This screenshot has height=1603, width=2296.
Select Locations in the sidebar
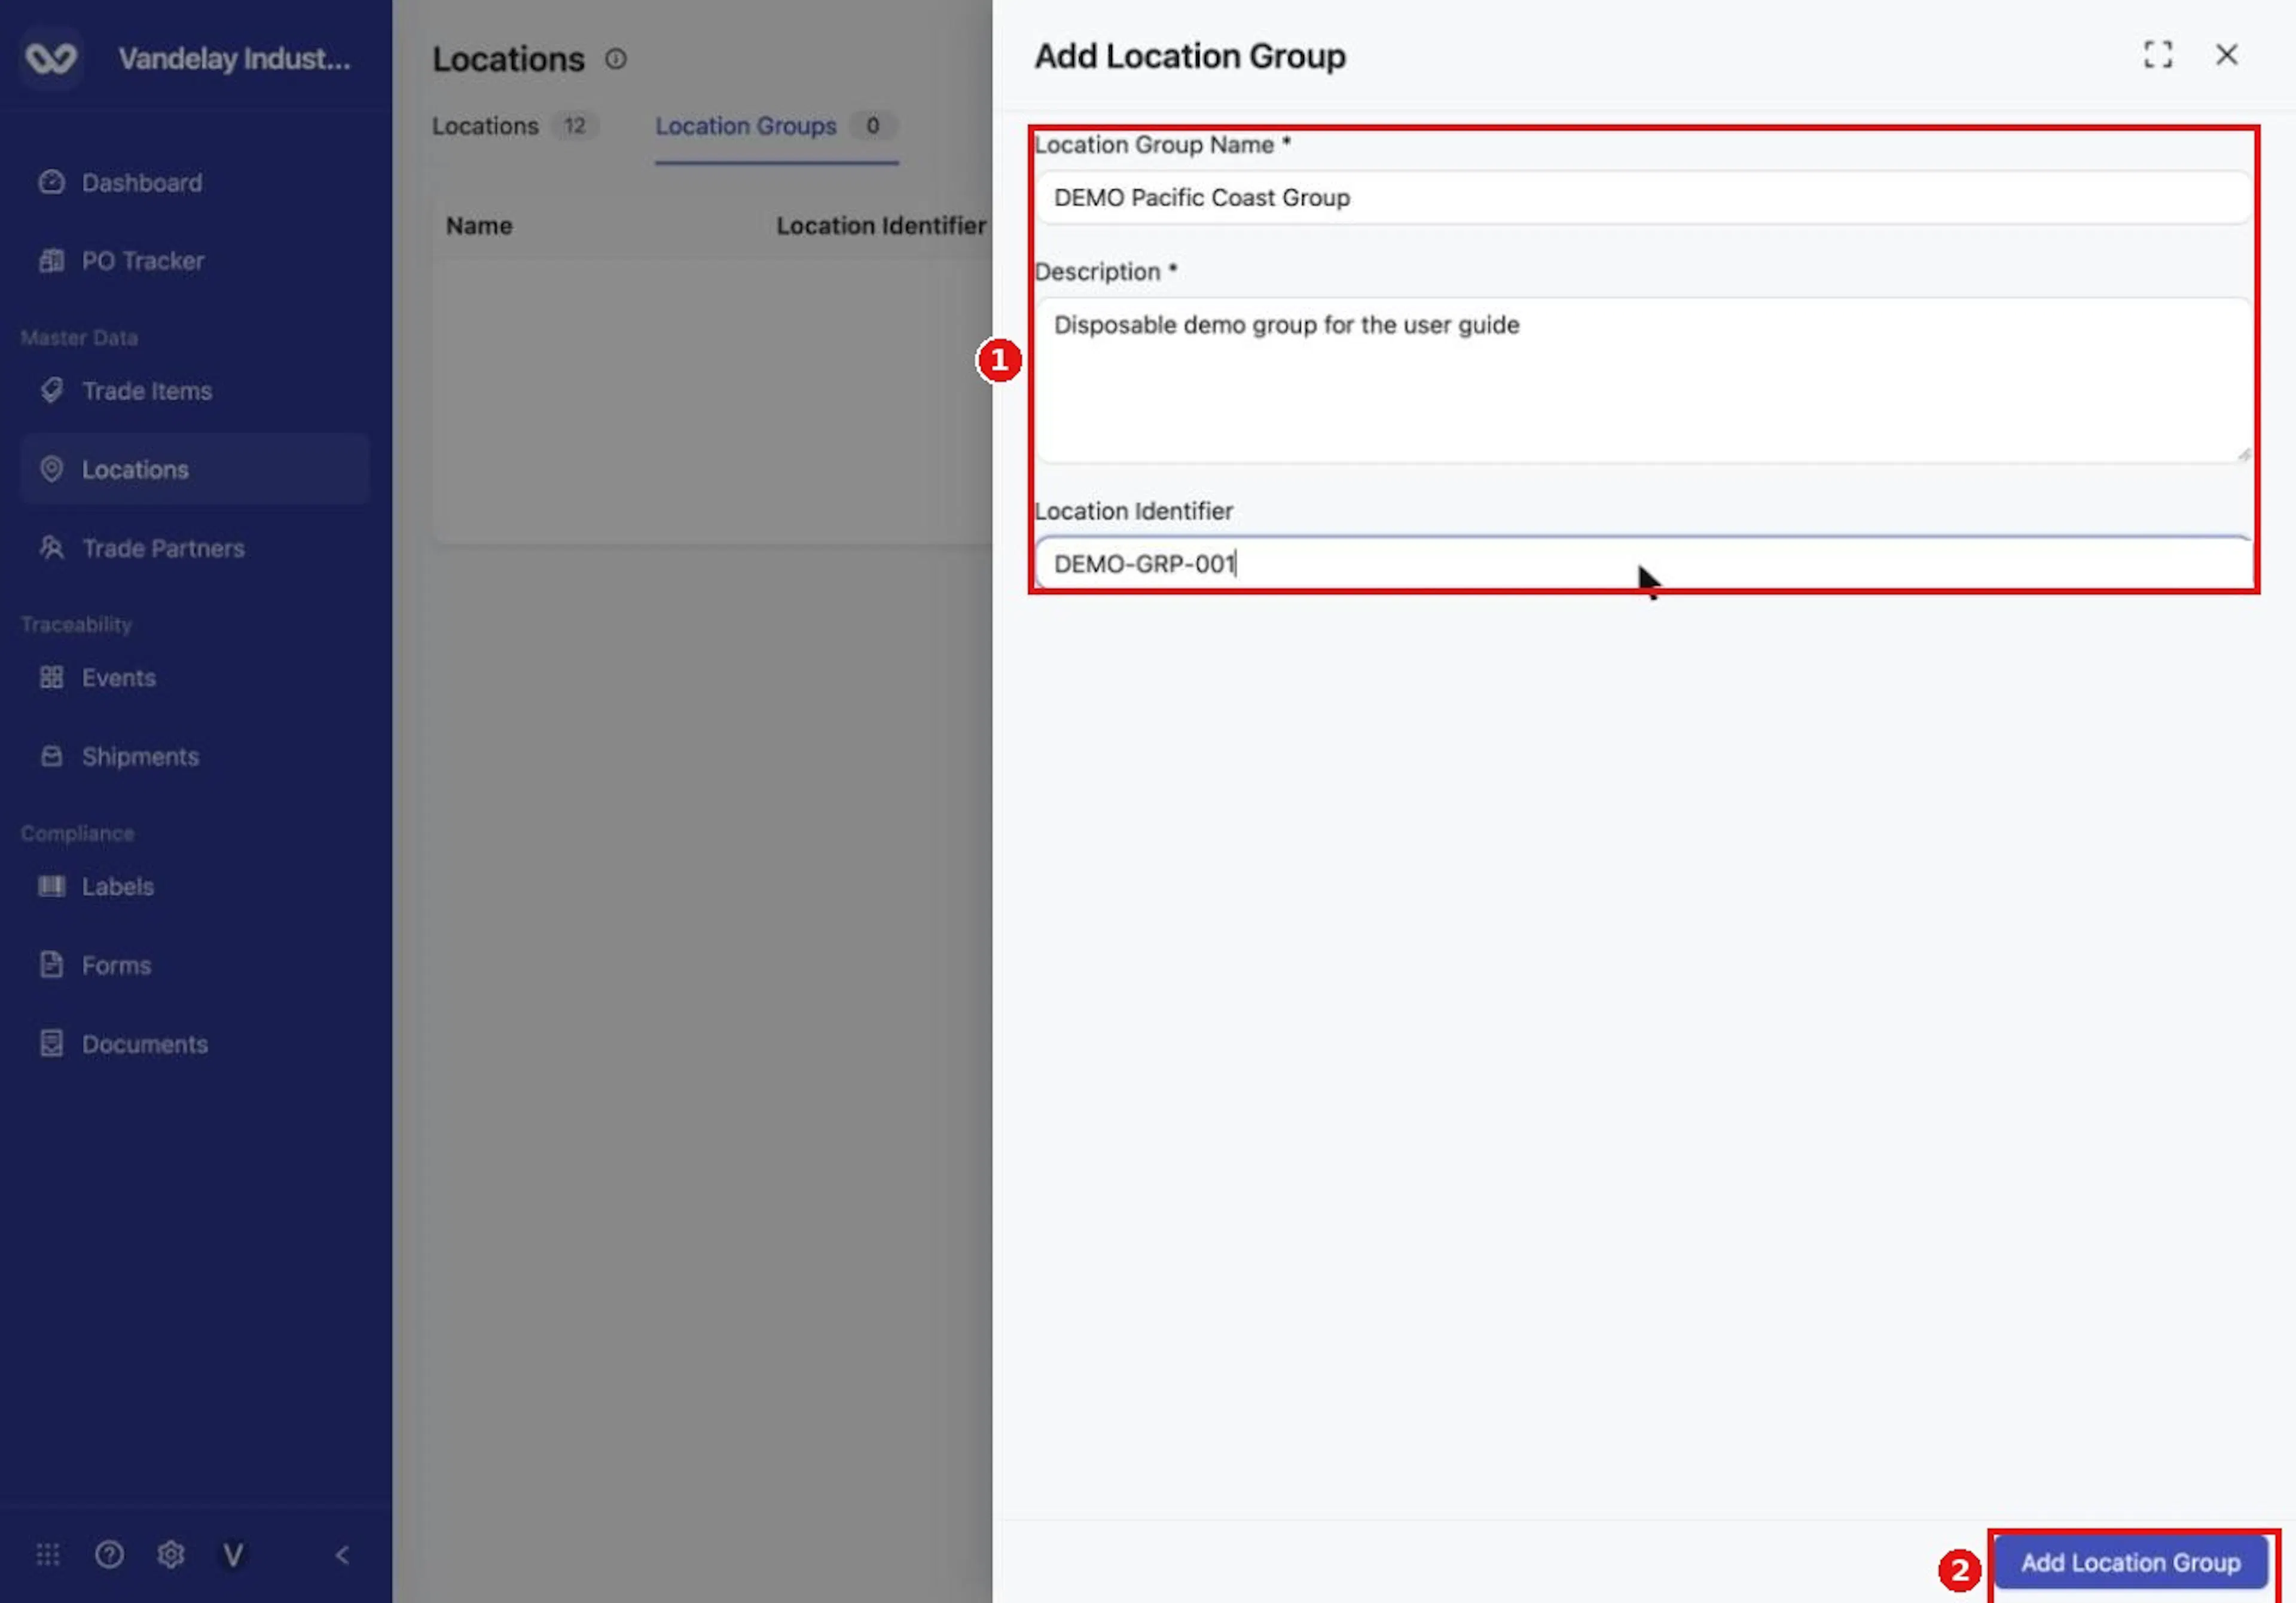(195, 469)
